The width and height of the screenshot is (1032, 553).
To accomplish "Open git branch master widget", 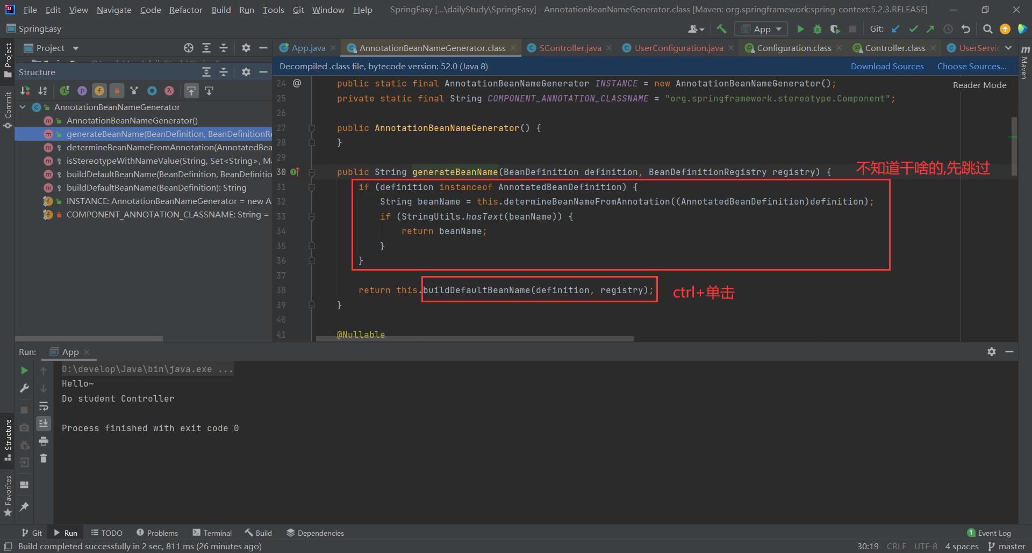I will click(1007, 547).
